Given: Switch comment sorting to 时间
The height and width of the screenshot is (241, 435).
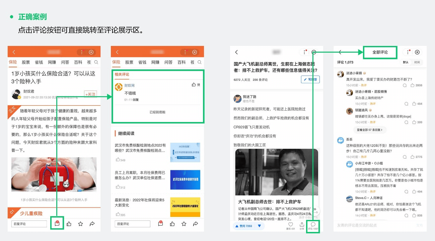Looking at the screenshot, I should pyautogui.click(x=417, y=62).
